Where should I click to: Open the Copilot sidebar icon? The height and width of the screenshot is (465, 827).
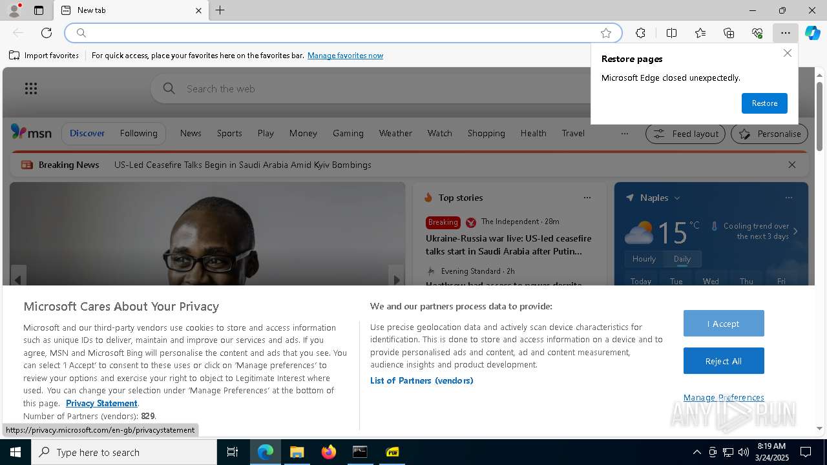click(x=812, y=33)
